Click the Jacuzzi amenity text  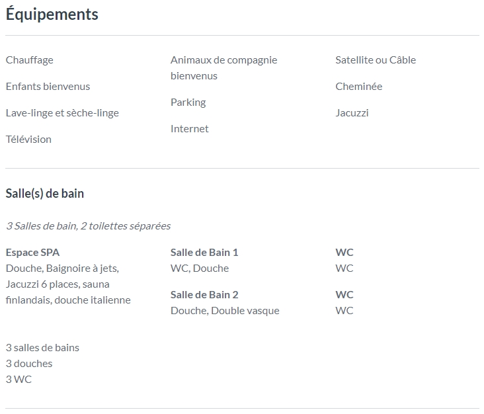click(352, 113)
